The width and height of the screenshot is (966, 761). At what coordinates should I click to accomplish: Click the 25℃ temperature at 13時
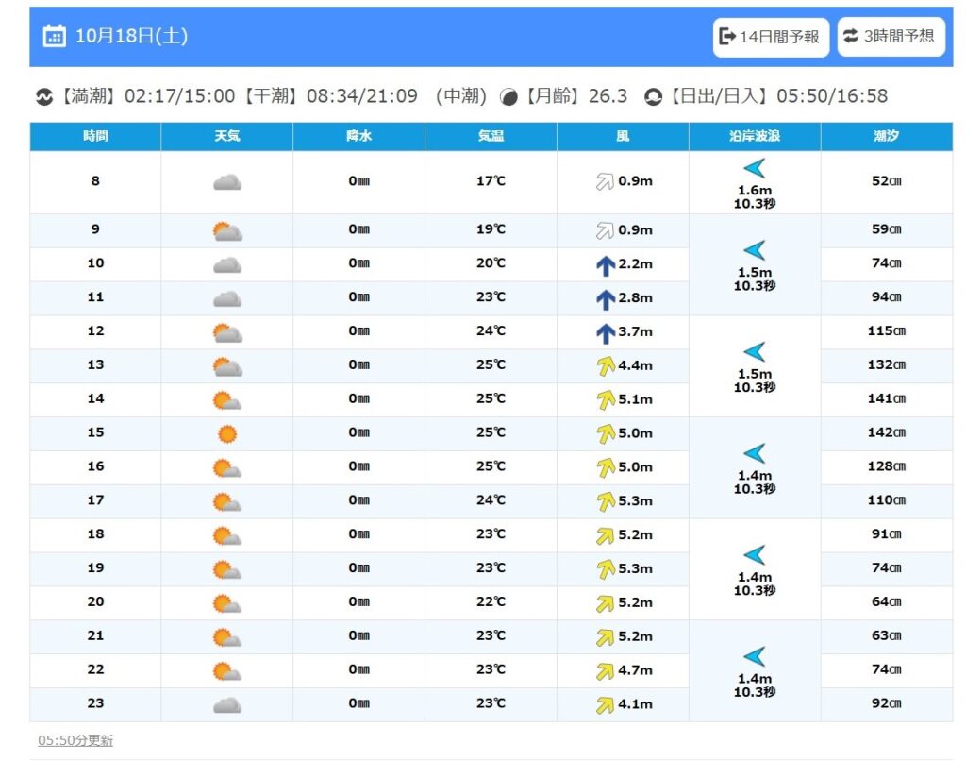(491, 365)
